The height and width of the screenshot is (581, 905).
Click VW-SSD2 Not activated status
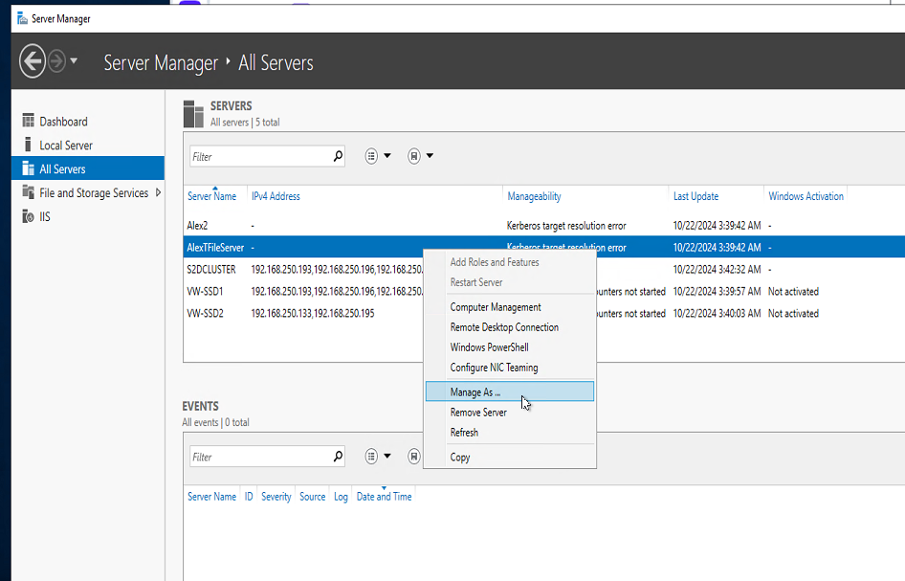point(793,314)
